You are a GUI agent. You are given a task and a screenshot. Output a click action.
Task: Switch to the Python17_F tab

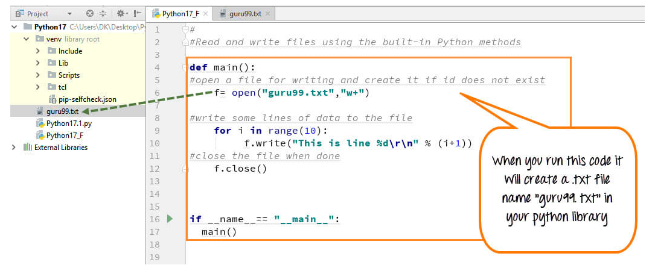tap(179, 14)
